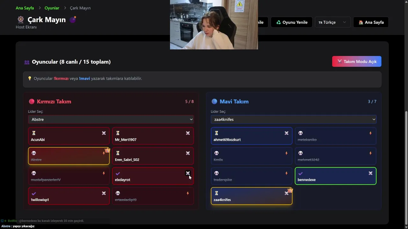Click the skull icon on Abstre card
The image size is (408, 229).
[x=34, y=153]
